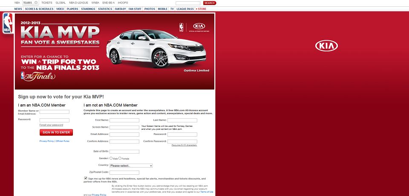Image resolution: width=409 pixels, height=196 pixels.
Task: Click 'Requires 6-15 characters' note
Action: click(184, 146)
